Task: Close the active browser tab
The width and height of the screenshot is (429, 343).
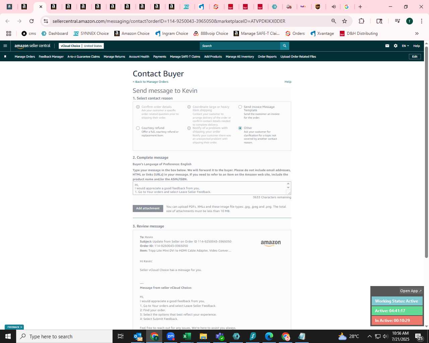Action: point(41,7)
